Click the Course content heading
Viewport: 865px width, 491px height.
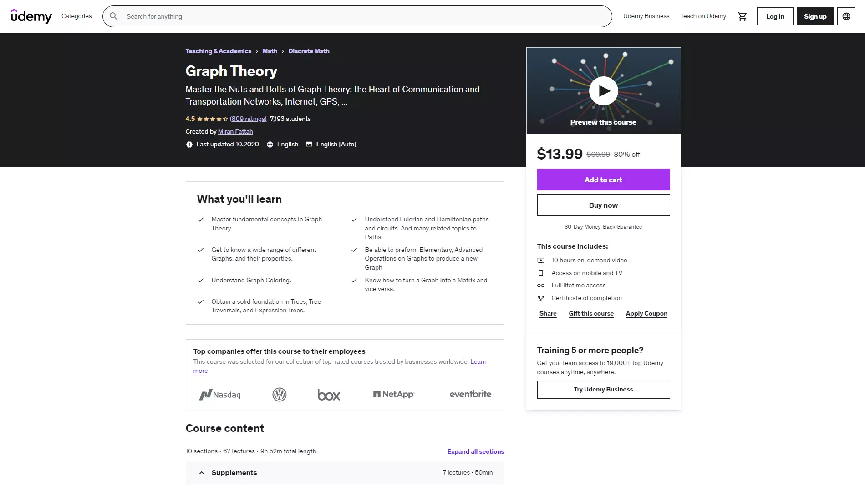(224, 428)
